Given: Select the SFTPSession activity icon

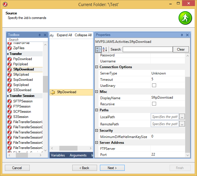Looking at the screenshot, I should pos(10,101).
